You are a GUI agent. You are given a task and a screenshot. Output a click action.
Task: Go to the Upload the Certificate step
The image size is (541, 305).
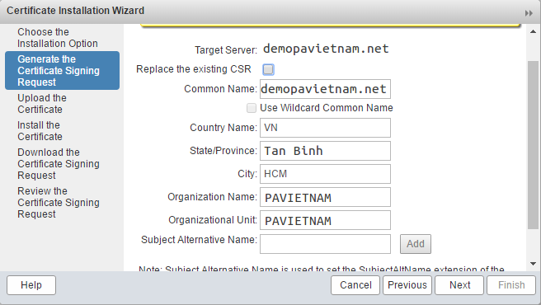[42, 104]
